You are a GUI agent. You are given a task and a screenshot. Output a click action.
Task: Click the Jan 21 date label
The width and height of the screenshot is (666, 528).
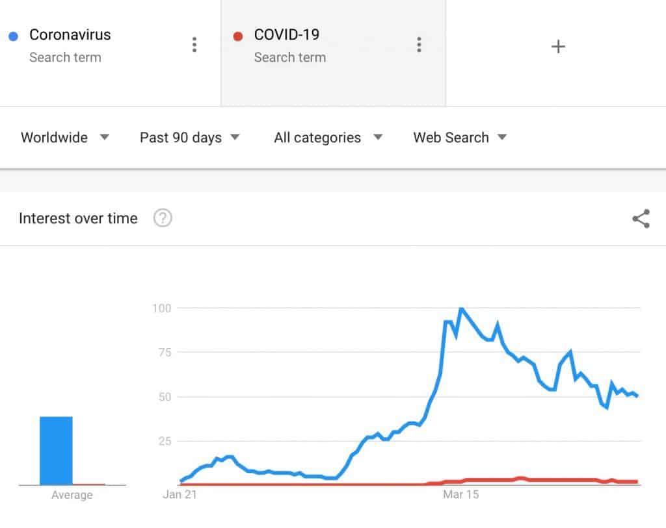180,494
